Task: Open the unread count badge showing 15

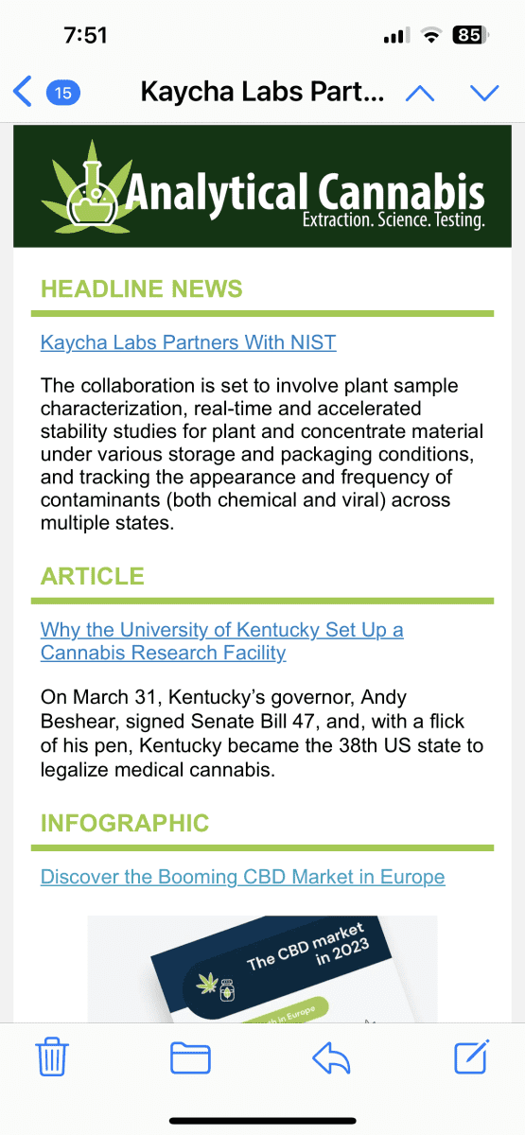Action: 63,92
